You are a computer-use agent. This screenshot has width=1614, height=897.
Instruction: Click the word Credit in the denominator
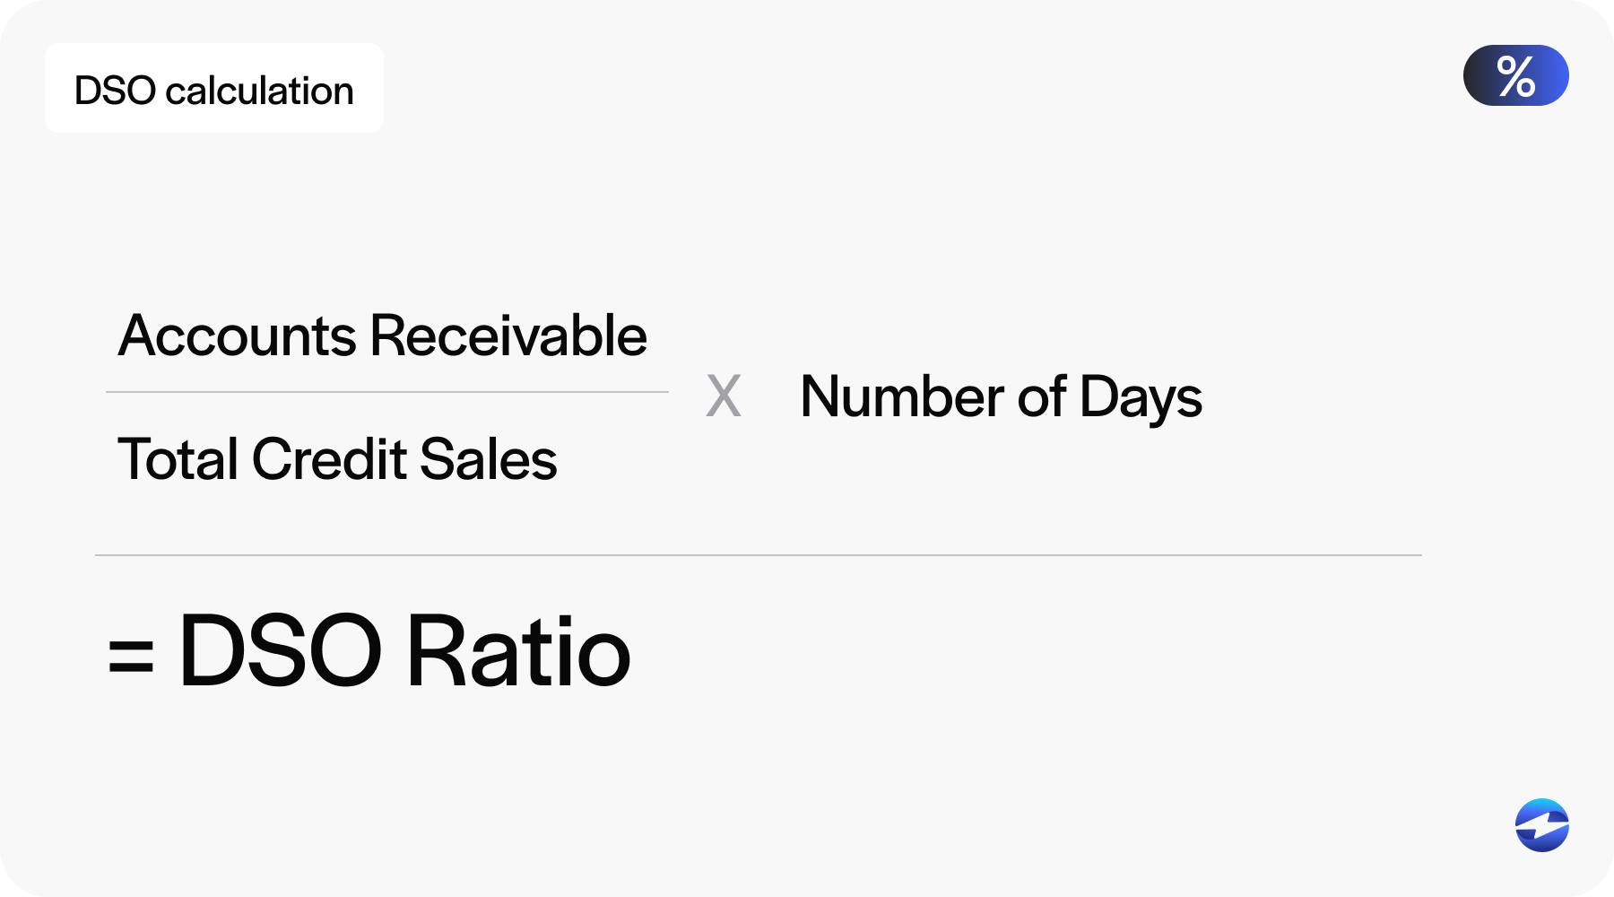point(329,459)
